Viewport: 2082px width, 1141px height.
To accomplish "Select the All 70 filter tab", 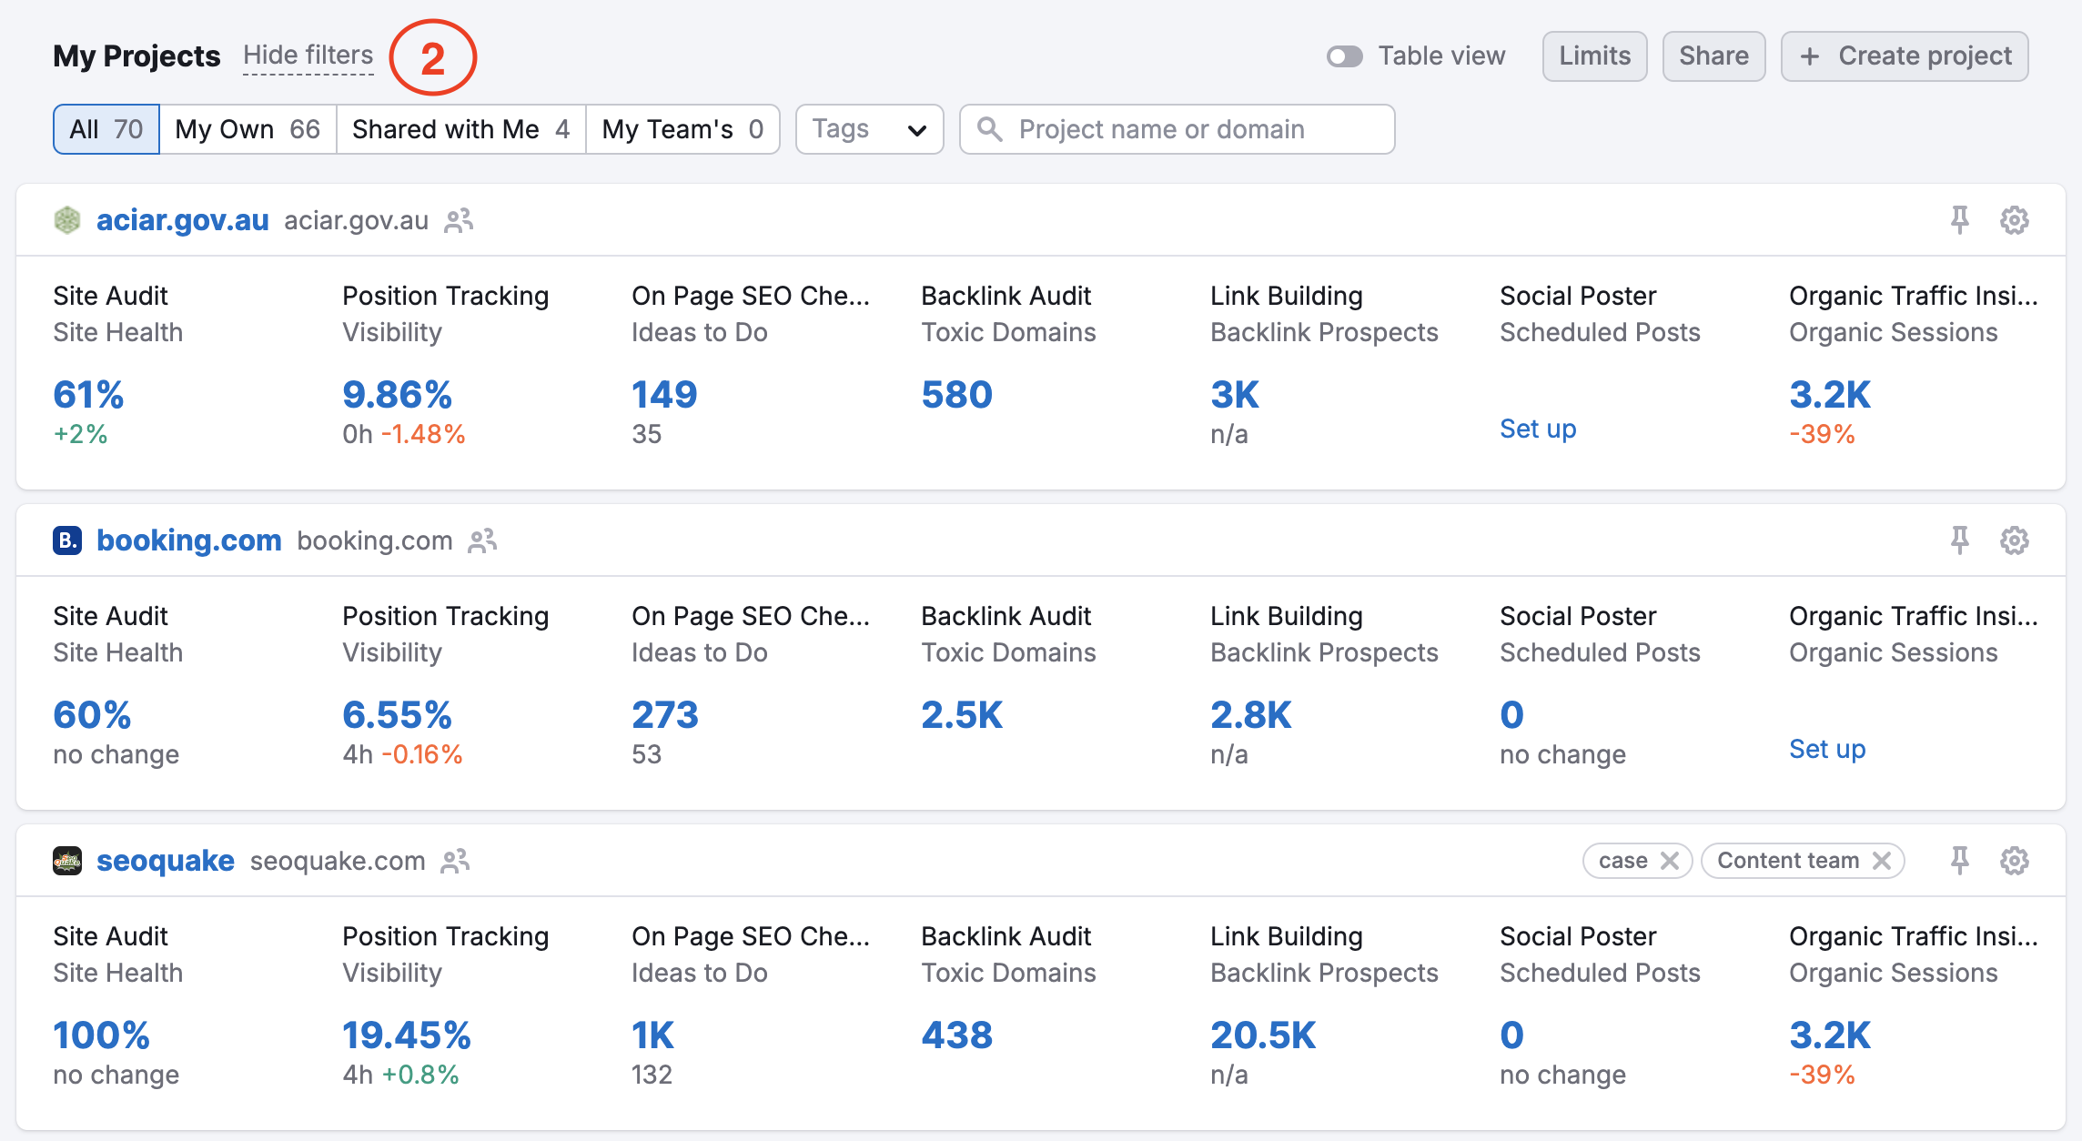I will click(x=106, y=129).
